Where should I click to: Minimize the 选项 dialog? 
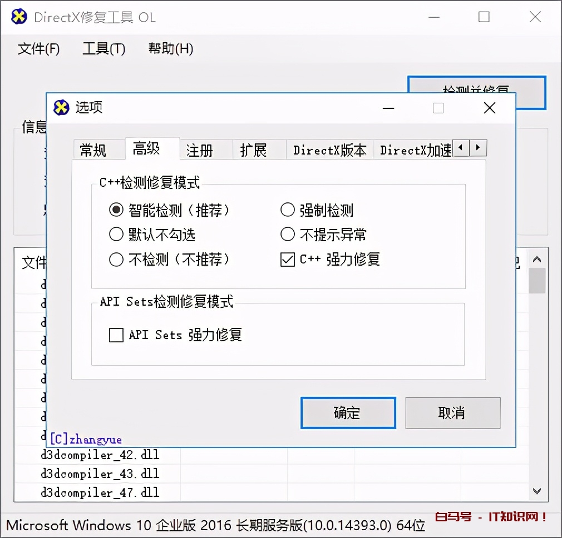point(388,108)
